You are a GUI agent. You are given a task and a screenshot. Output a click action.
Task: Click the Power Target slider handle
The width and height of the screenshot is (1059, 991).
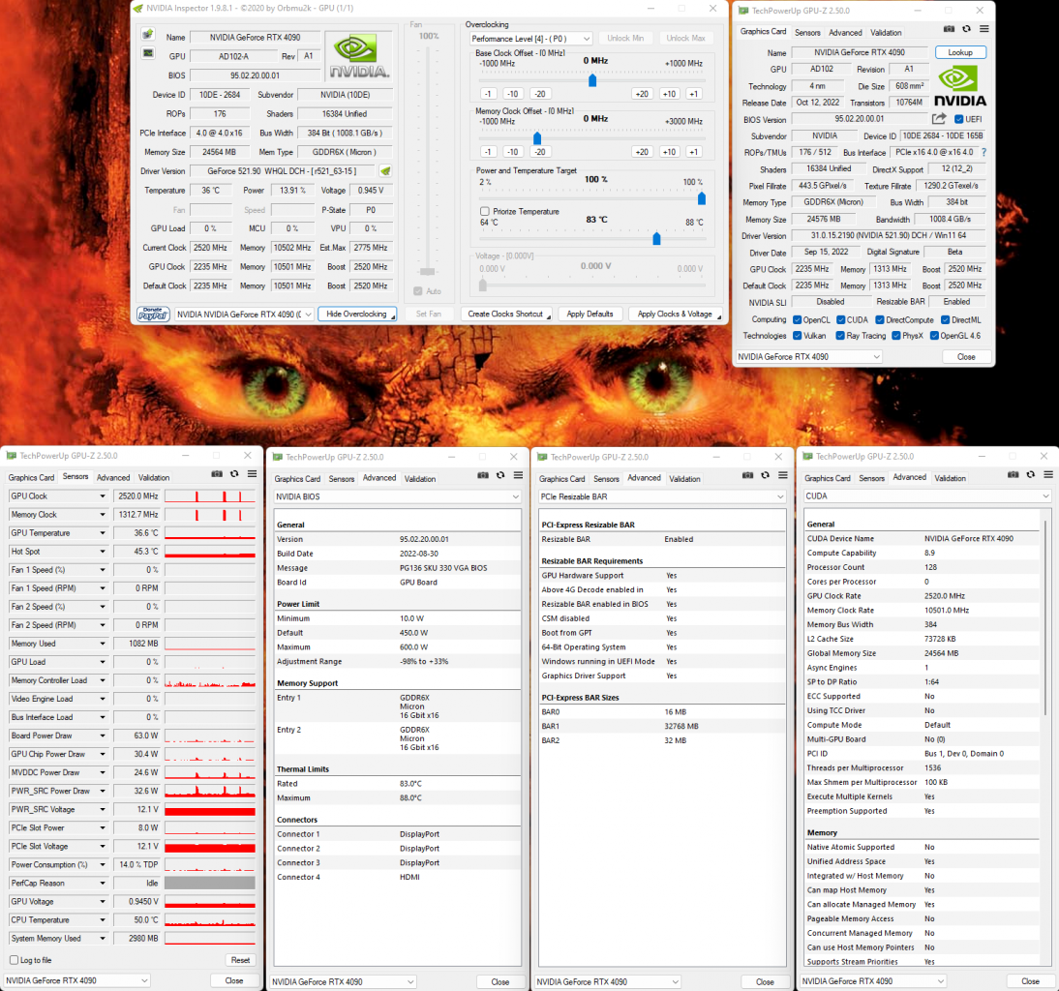(702, 198)
